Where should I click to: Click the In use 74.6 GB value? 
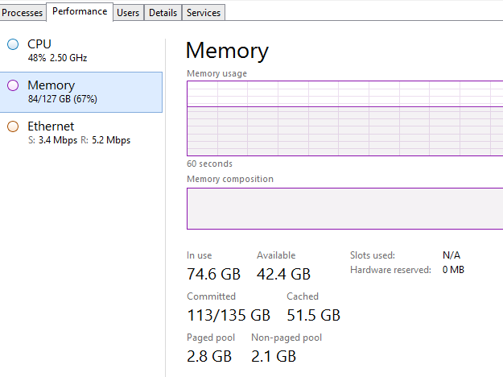coord(213,275)
